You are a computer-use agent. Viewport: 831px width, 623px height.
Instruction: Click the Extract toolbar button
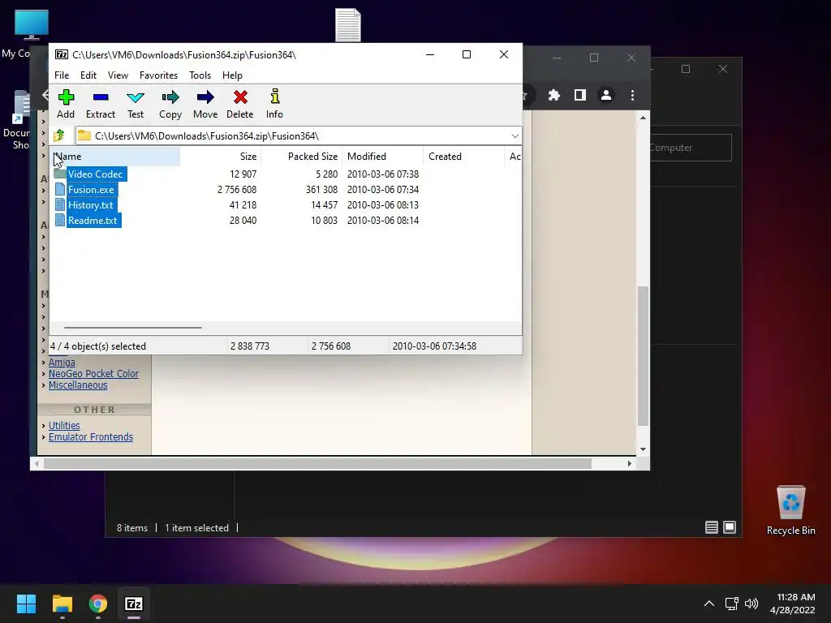pyautogui.click(x=100, y=105)
